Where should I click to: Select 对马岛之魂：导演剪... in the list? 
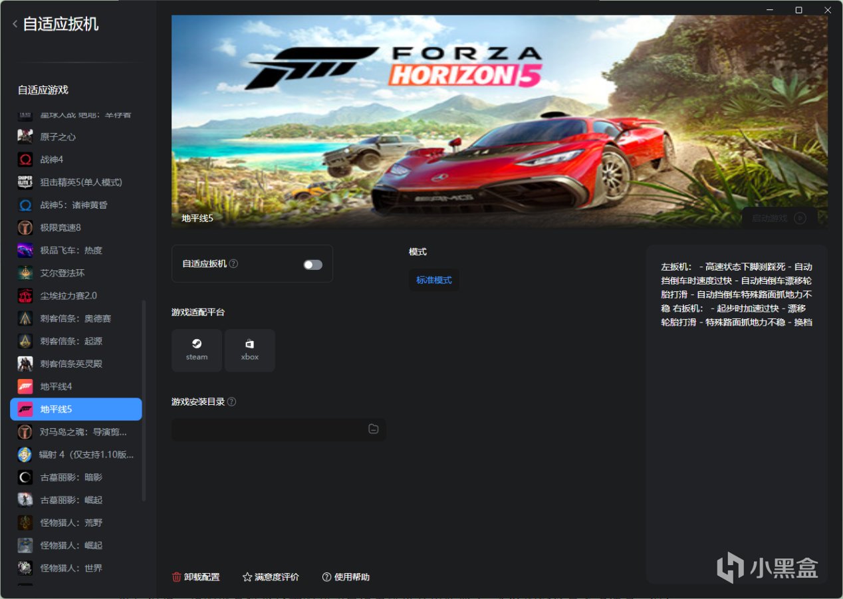click(x=76, y=432)
